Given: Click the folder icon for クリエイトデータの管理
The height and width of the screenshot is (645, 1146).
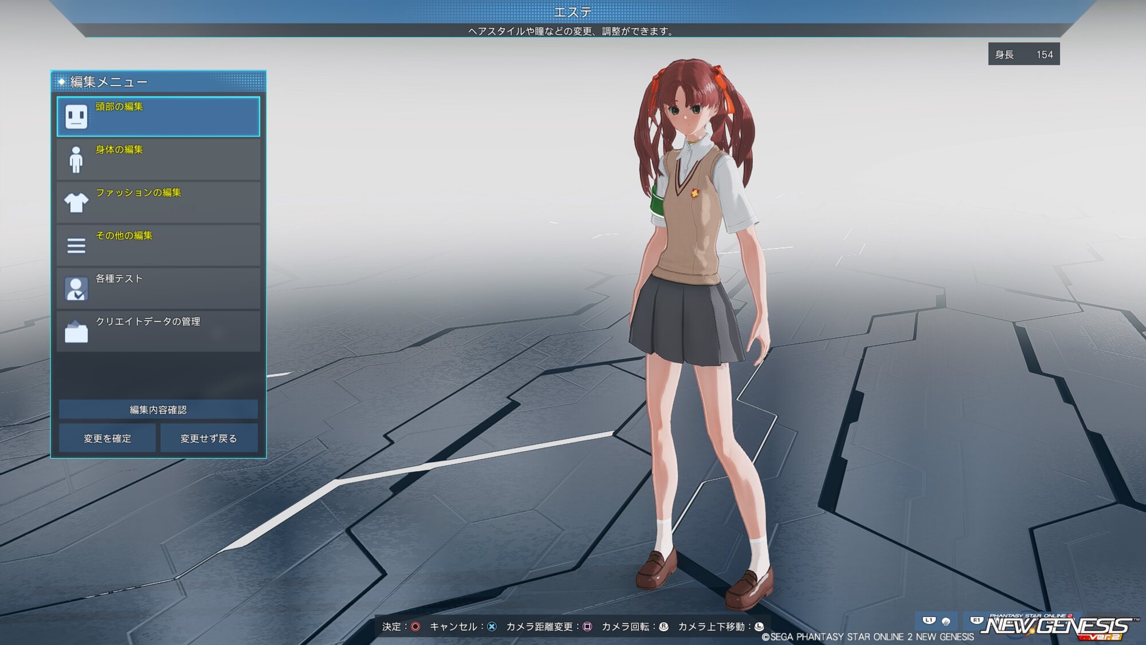Looking at the screenshot, I should pos(76,331).
